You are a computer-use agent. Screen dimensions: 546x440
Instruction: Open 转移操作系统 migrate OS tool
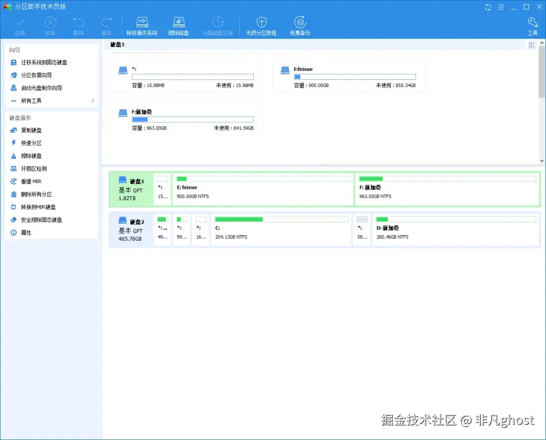point(142,26)
